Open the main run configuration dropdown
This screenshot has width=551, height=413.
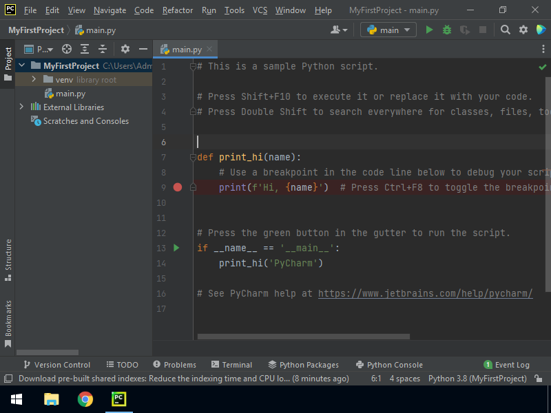(388, 30)
